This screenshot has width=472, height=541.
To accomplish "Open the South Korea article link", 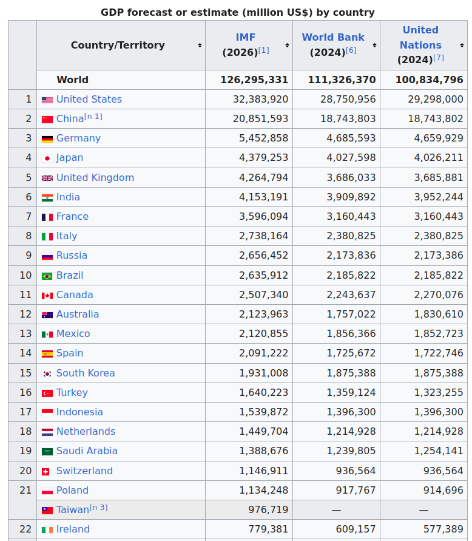I will coord(86,373).
